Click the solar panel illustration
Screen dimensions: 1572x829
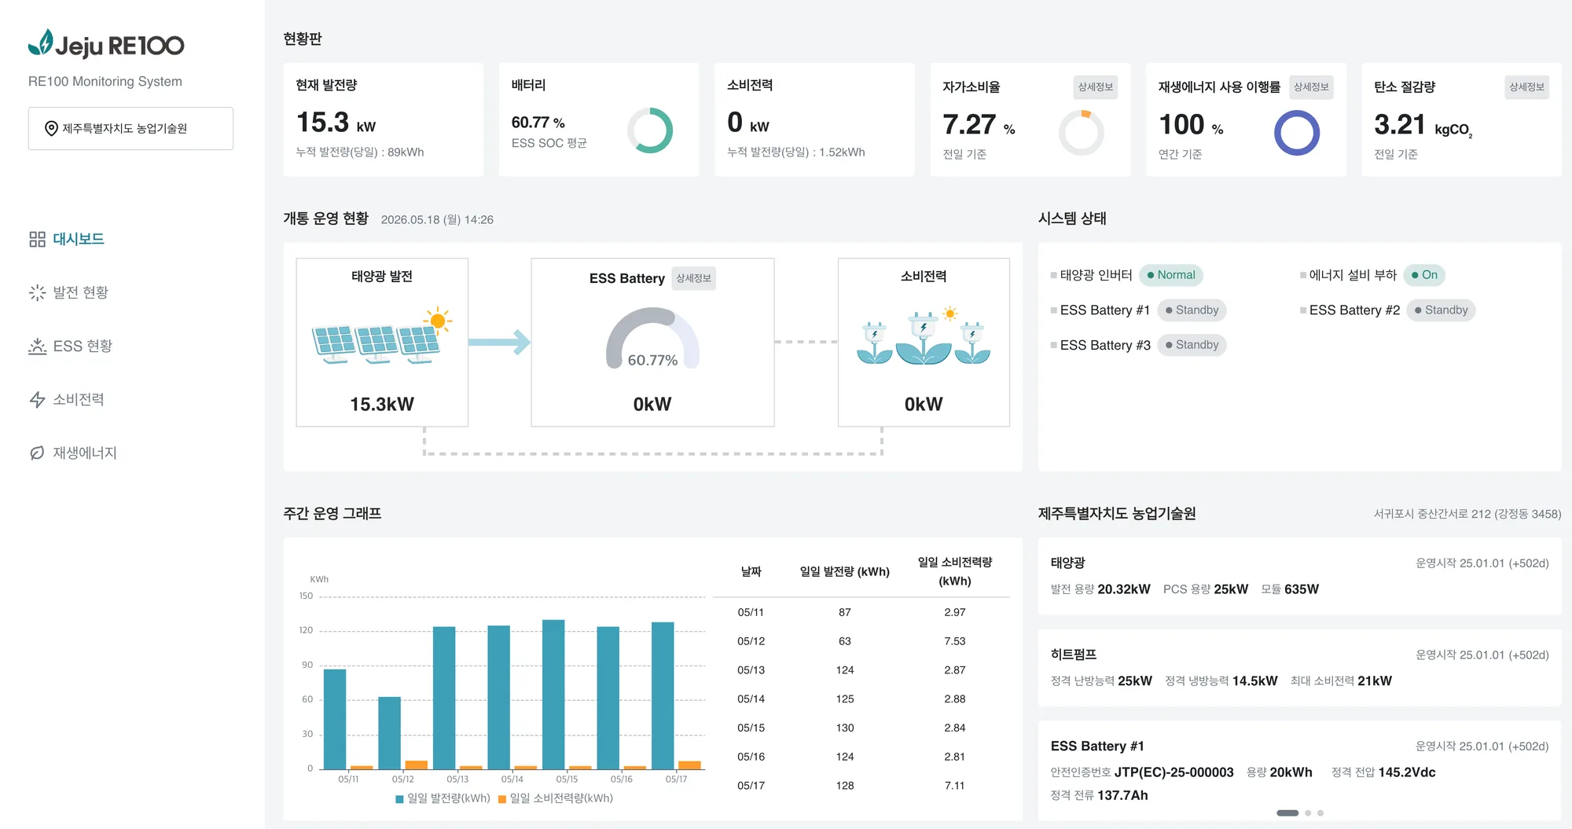pos(382,336)
